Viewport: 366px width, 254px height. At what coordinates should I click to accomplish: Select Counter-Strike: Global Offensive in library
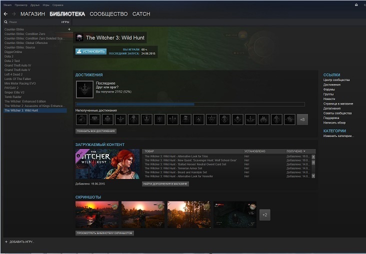tap(35, 43)
